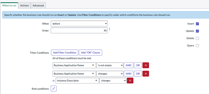The width and height of the screenshot is (209, 94).
Task: Open the Instance Descriptor field dropdown
Action: [x=77, y=81]
